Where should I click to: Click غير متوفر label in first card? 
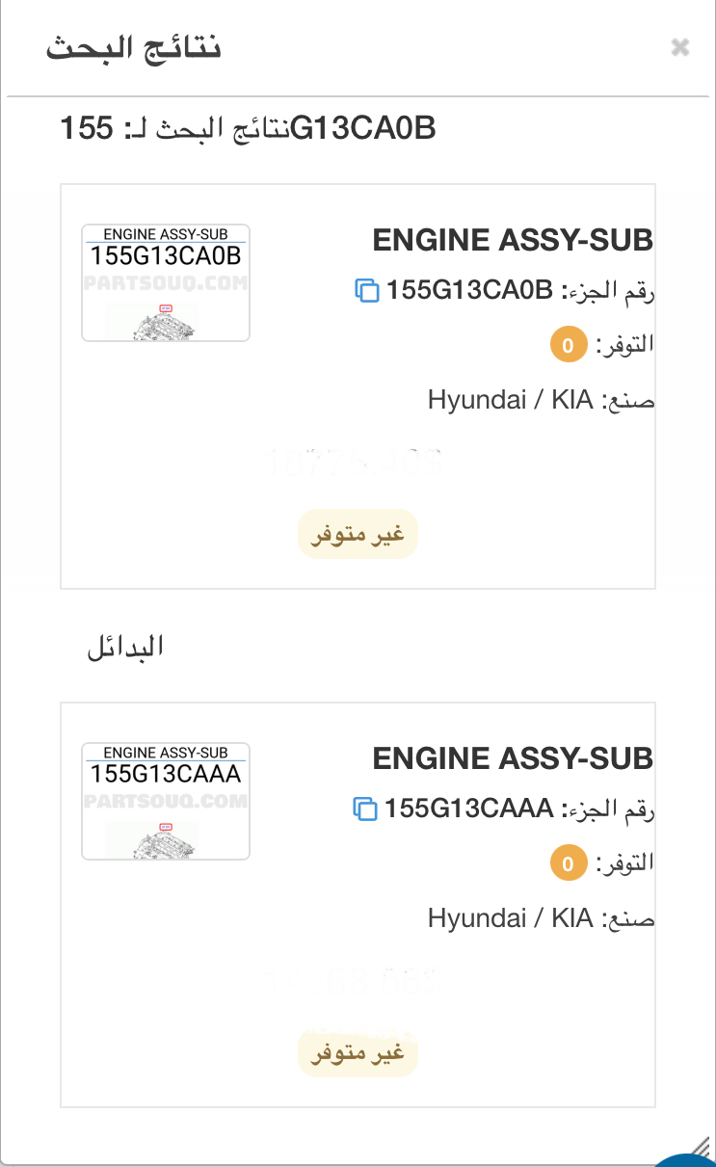(x=358, y=535)
